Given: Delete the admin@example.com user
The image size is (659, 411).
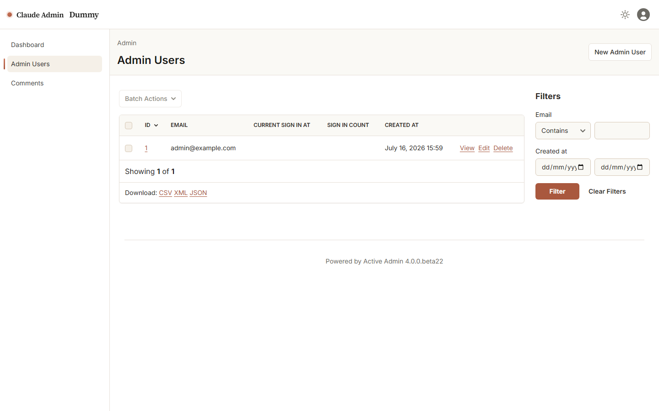Looking at the screenshot, I should point(503,148).
